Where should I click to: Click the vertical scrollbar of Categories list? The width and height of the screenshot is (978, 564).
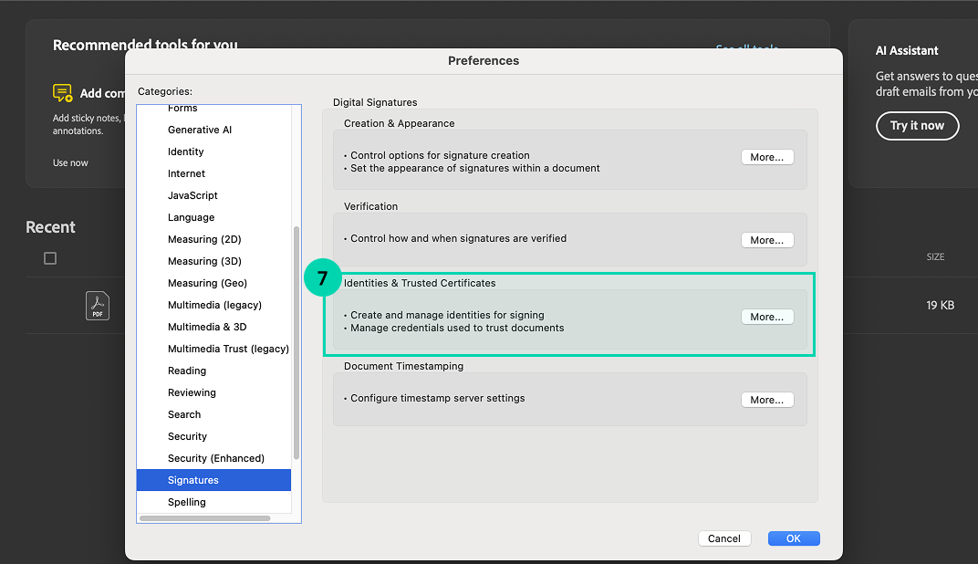click(296, 342)
